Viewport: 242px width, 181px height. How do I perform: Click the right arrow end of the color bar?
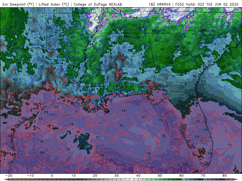[x=235, y=179]
